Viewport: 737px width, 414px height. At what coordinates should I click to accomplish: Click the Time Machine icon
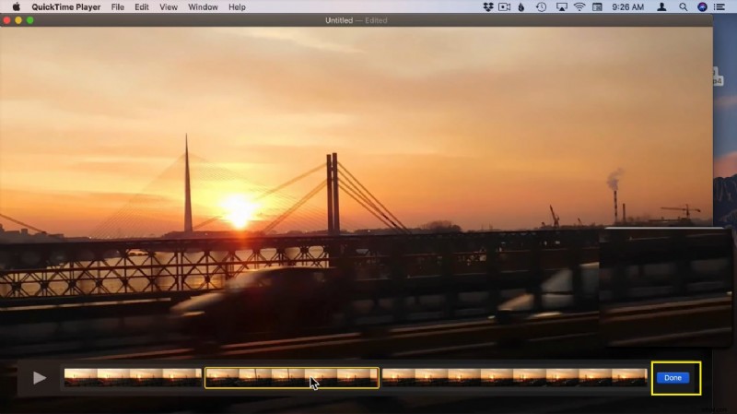point(541,6)
